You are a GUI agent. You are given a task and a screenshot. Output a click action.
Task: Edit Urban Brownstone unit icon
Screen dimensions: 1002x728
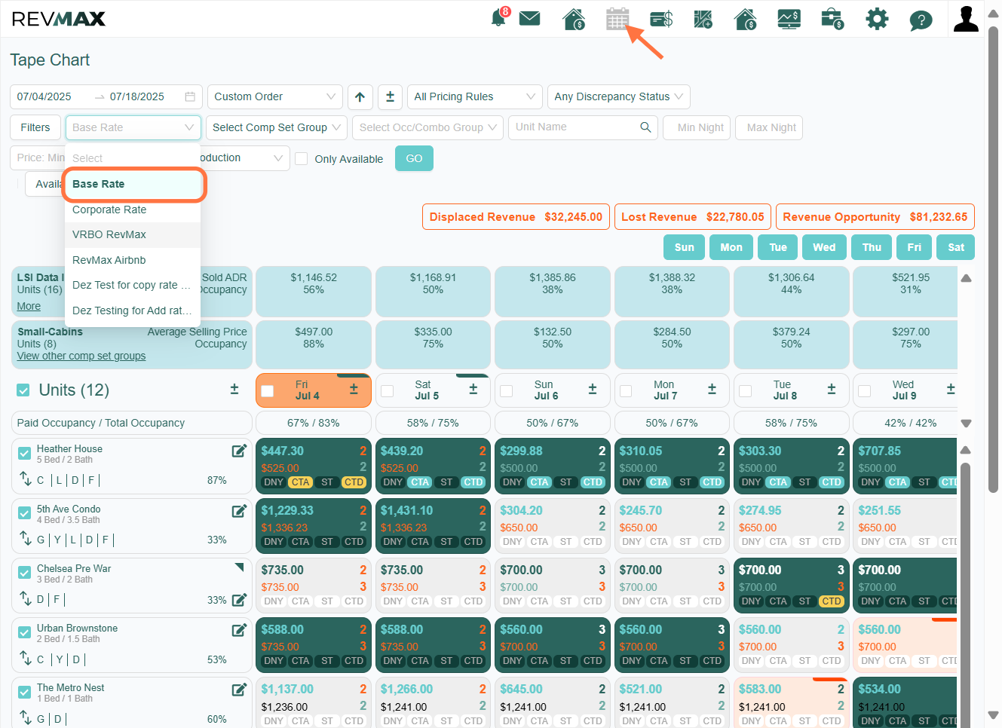[x=239, y=630]
